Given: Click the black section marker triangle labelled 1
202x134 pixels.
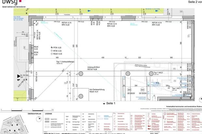Looking at the screenshot, I should [x=19, y=76].
